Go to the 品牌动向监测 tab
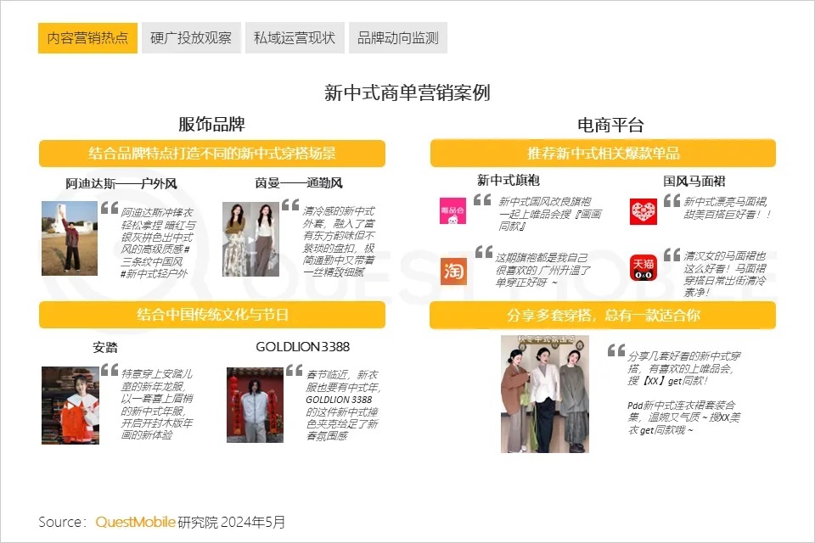This screenshot has height=543, width=815. [x=397, y=38]
